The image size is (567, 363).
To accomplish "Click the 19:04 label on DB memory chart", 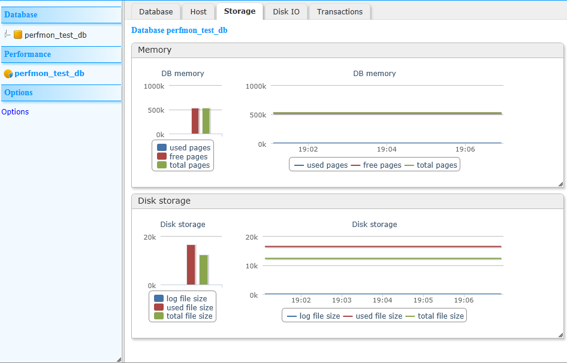I will (387, 149).
